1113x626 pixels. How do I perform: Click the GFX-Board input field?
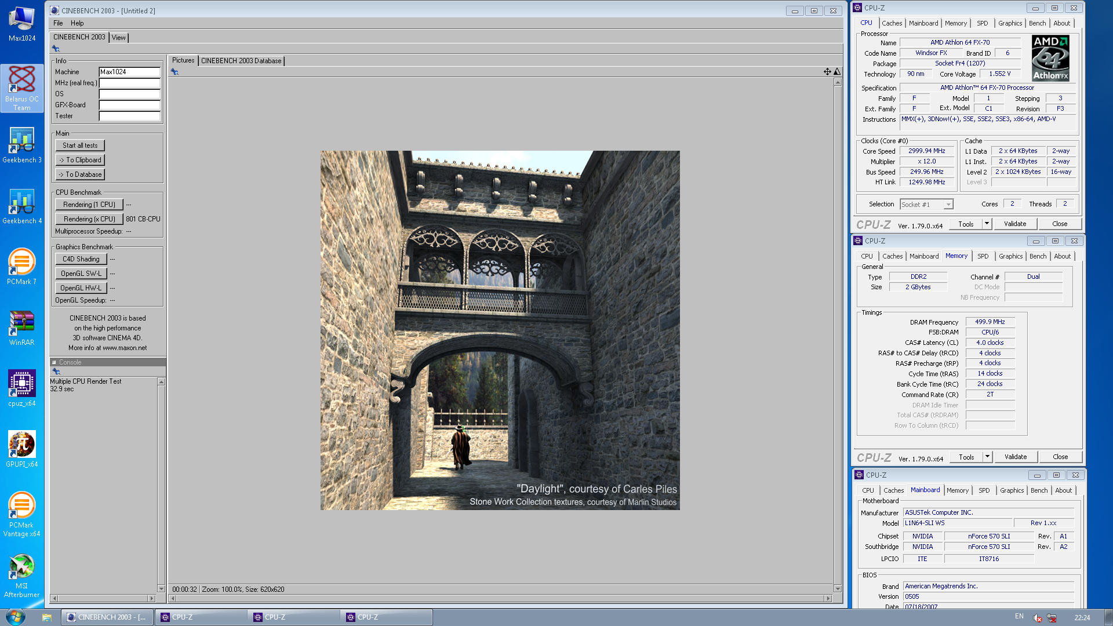tap(129, 105)
